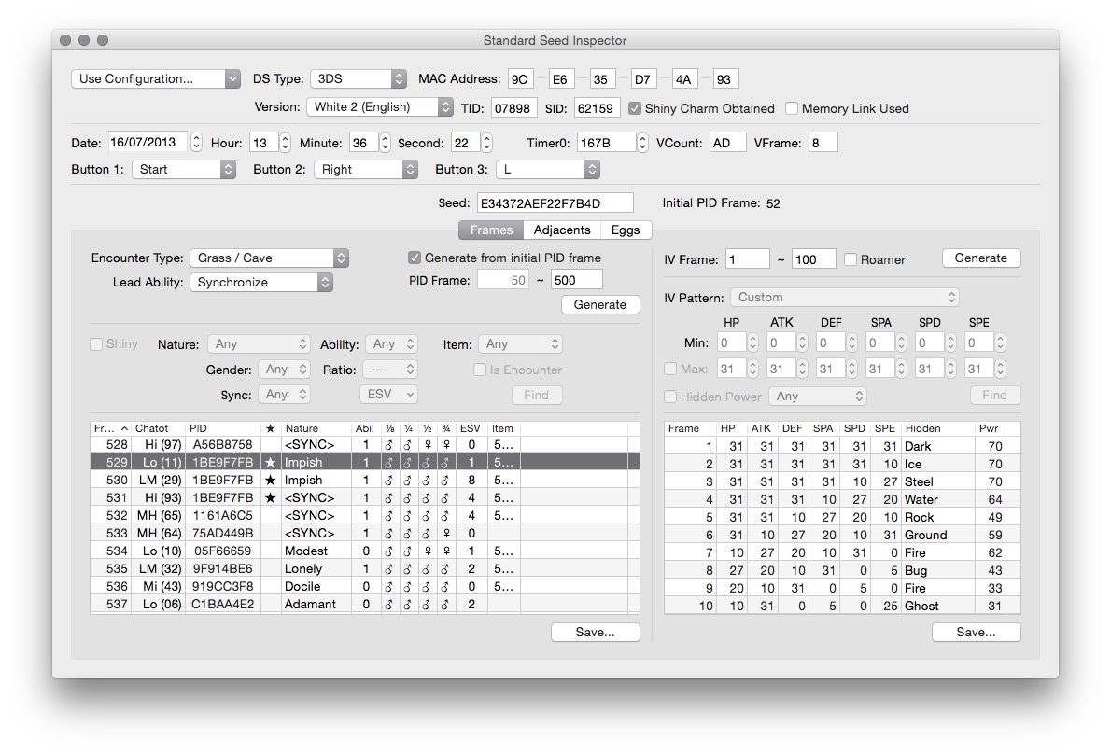Image resolution: width=1111 pixels, height=753 pixels.
Task: Click the Hour stepper arrows
Action: 285,143
